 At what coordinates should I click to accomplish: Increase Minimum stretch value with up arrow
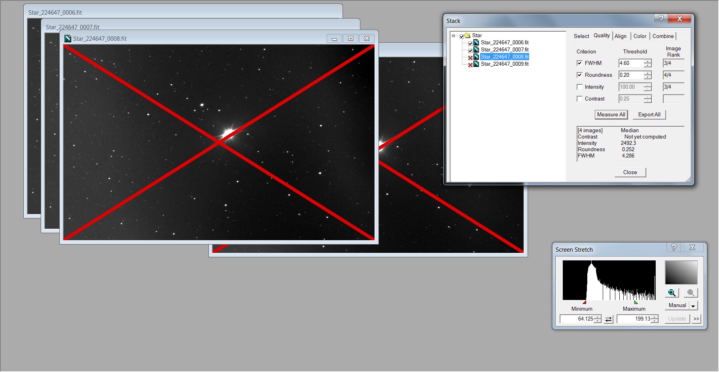coord(598,317)
